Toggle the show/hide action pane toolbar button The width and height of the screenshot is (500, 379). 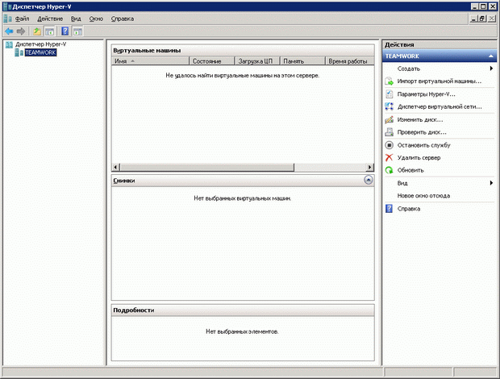pyautogui.click(x=77, y=31)
